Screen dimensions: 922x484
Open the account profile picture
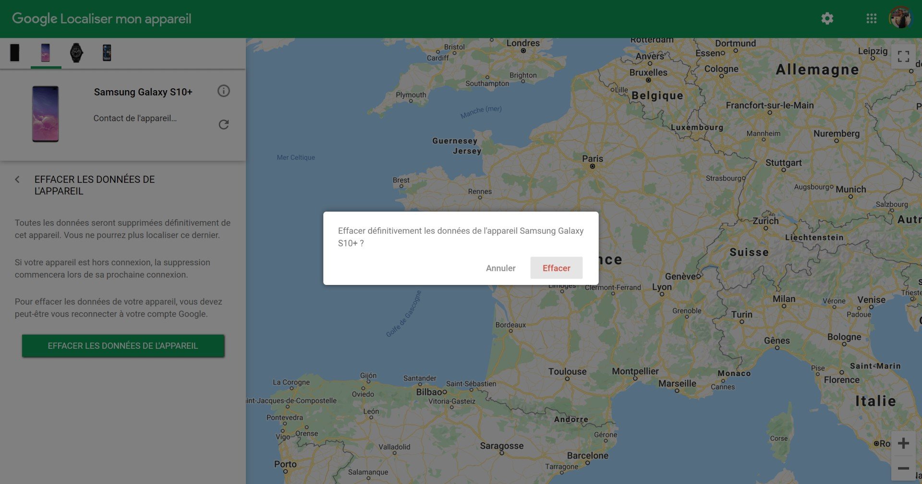(900, 18)
